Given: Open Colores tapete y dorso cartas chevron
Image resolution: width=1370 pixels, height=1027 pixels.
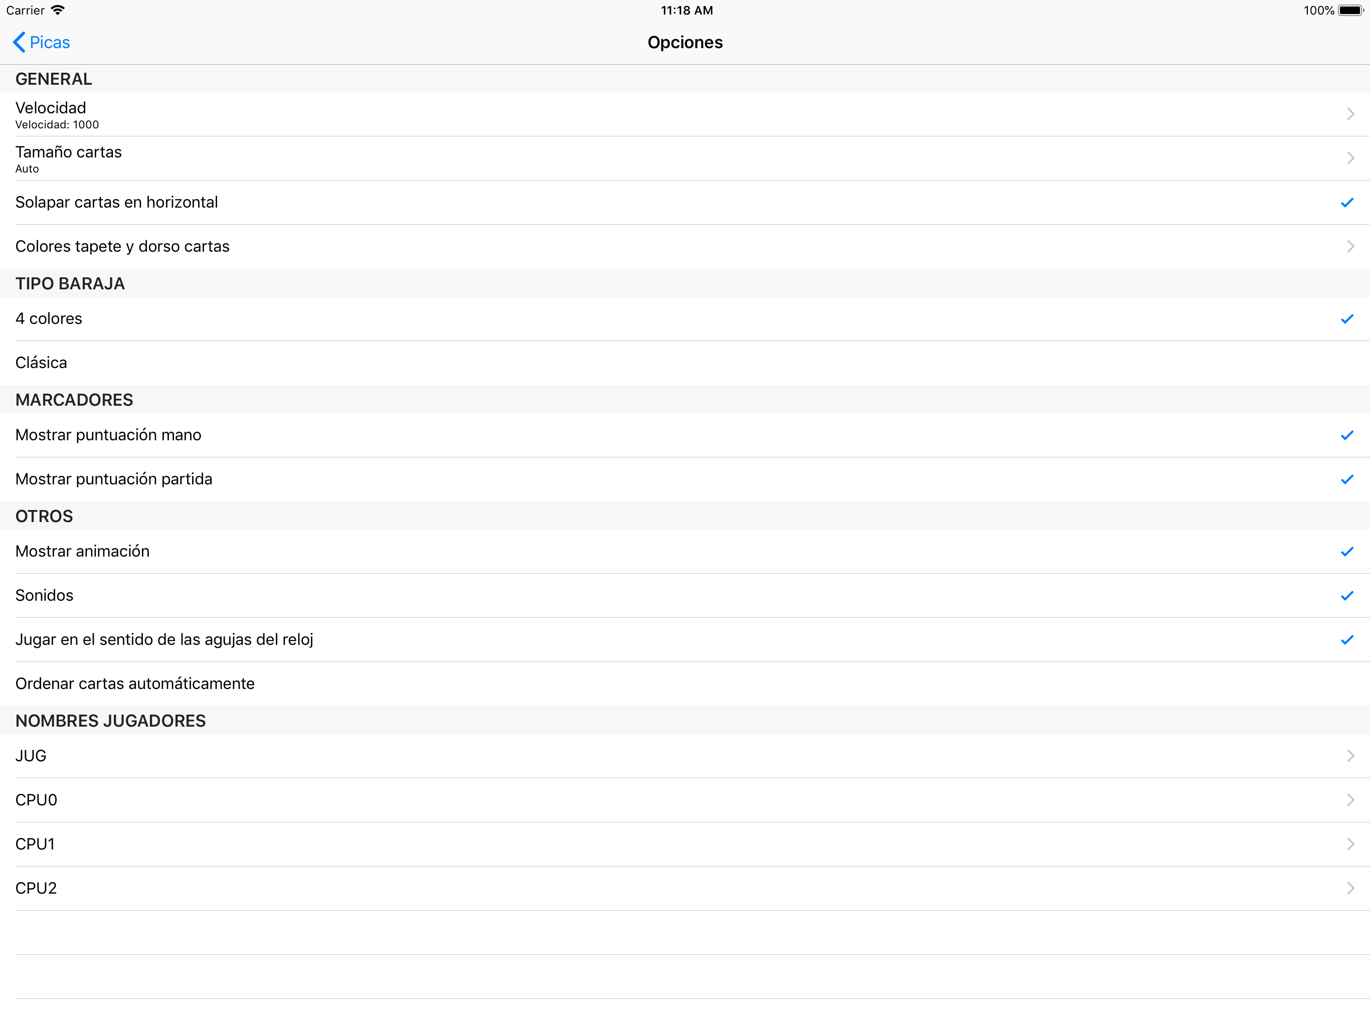Looking at the screenshot, I should pyautogui.click(x=1350, y=247).
